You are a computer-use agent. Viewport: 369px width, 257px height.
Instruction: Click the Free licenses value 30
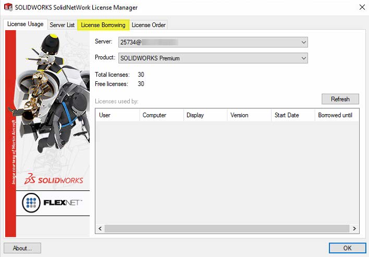[141, 84]
